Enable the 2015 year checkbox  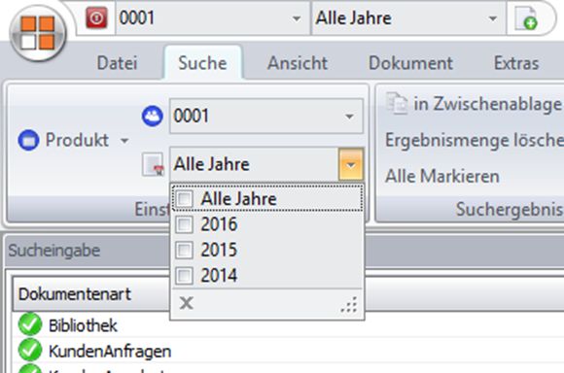(185, 250)
